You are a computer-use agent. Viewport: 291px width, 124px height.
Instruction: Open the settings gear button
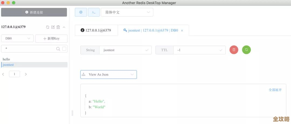[81, 12]
